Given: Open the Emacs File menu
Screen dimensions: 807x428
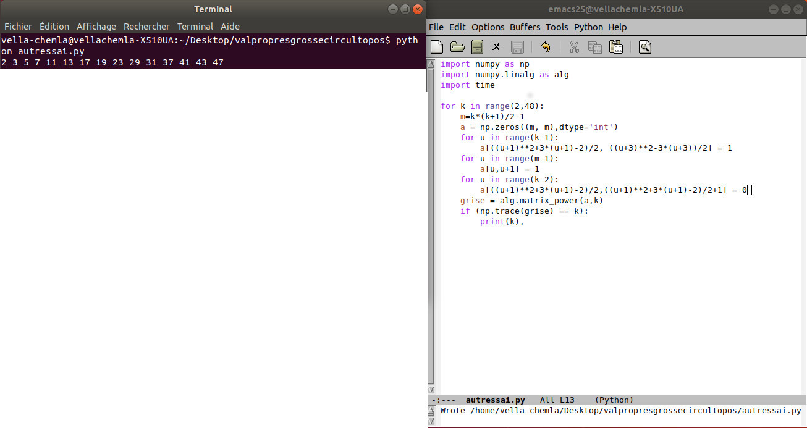Looking at the screenshot, I should (x=436, y=27).
